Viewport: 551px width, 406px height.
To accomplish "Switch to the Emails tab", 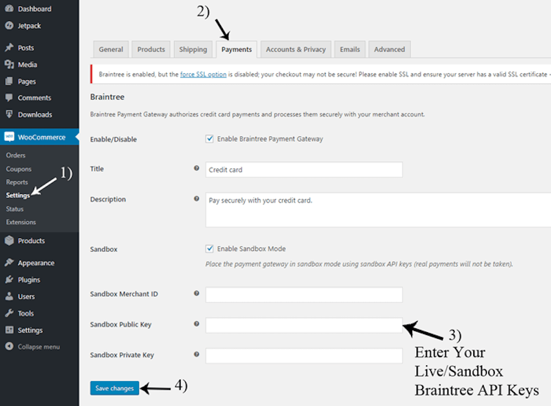I will click(350, 49).
